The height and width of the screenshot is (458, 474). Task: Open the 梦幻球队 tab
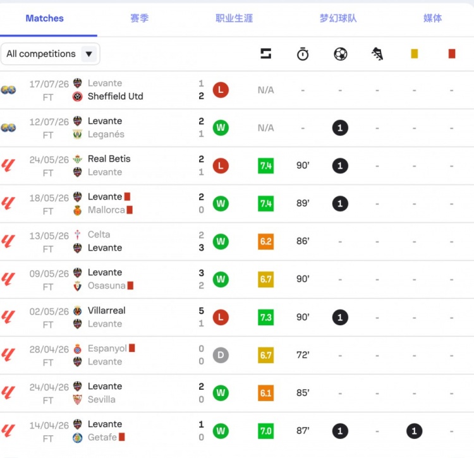[x=338, y=18]
